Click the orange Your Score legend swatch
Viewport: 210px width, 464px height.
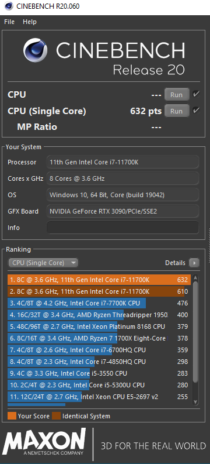[x=12, y=416]
